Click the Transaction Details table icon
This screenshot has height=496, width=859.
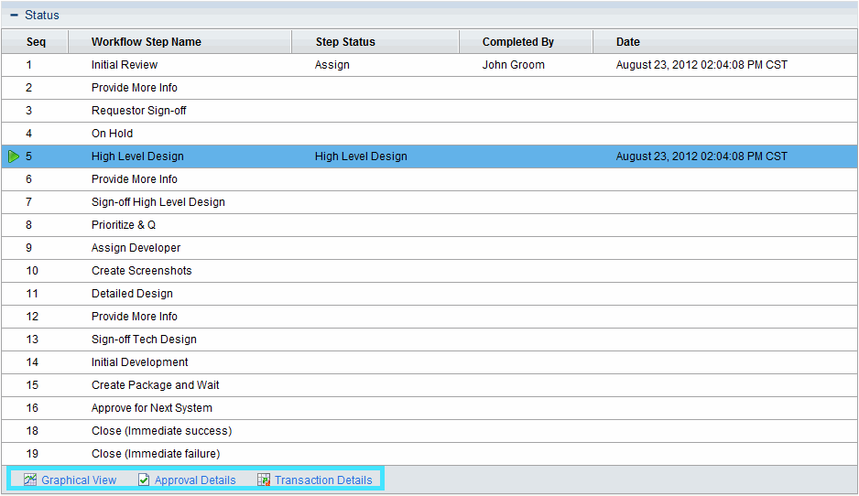pyautogui.click(x=264, y=480)
